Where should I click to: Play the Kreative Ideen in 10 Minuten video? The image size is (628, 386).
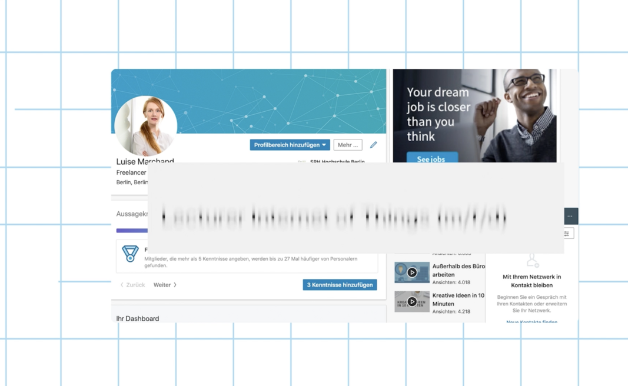click(x=412, y=302)
